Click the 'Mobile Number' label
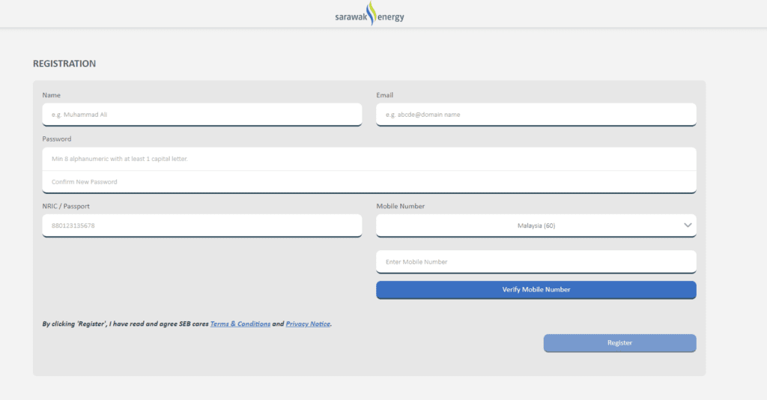The height and width of the screenshot is (400, 767). 400,206
